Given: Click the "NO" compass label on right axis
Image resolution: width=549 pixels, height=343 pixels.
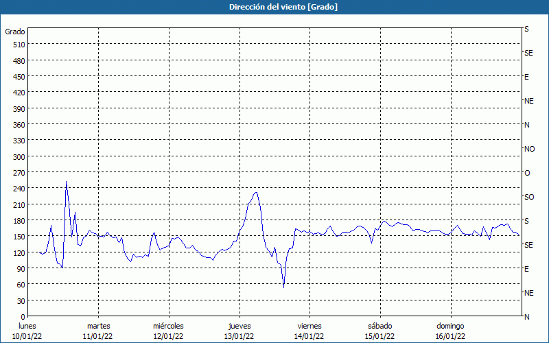Looking at the screenshot, I should [x=529, y=149].
